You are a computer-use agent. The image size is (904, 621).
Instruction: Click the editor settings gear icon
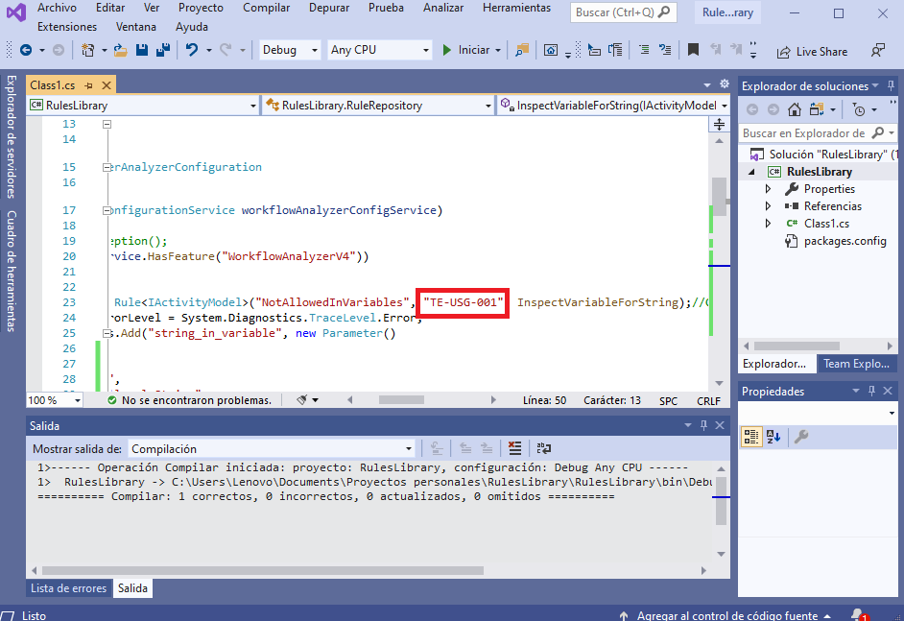click(725, 84)
